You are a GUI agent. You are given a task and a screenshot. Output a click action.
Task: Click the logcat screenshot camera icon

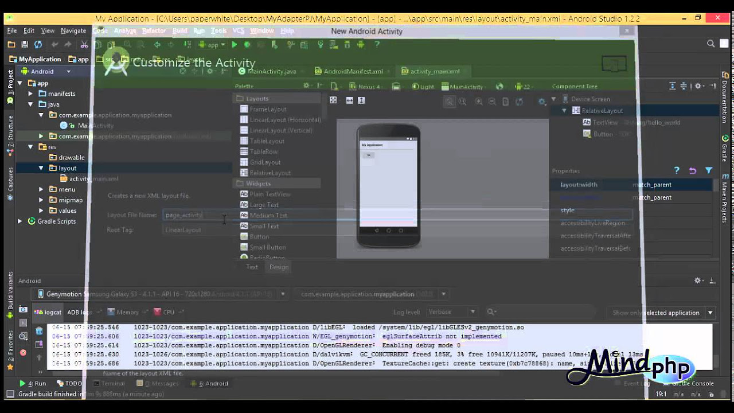[23, 309]
